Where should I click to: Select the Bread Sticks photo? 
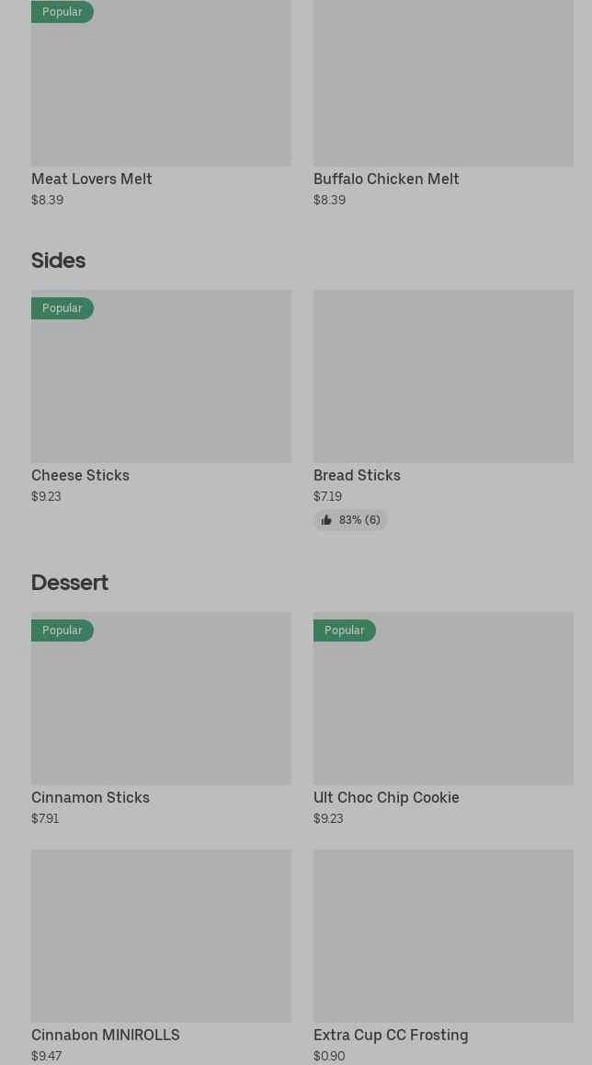click(x=443, y=376)
